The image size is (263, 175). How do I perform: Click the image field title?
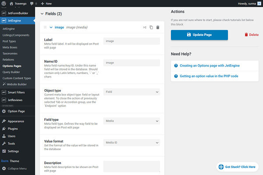59,27
